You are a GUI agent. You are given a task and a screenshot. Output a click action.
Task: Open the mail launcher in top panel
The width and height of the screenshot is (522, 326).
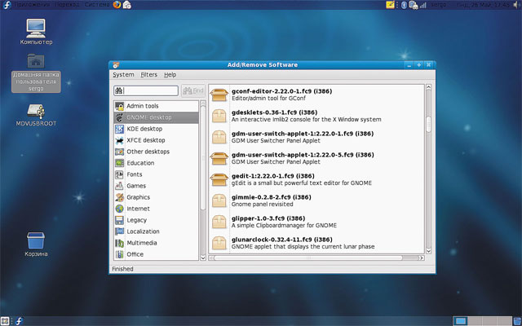click(127, 5)
